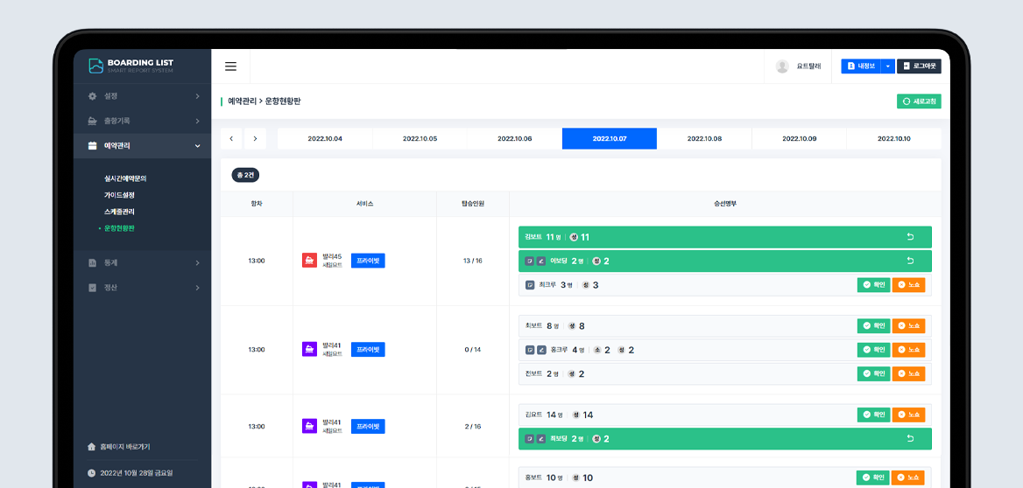Click the 로그아웃 logout button
1023x488 pixels.
tap(919, 66)
